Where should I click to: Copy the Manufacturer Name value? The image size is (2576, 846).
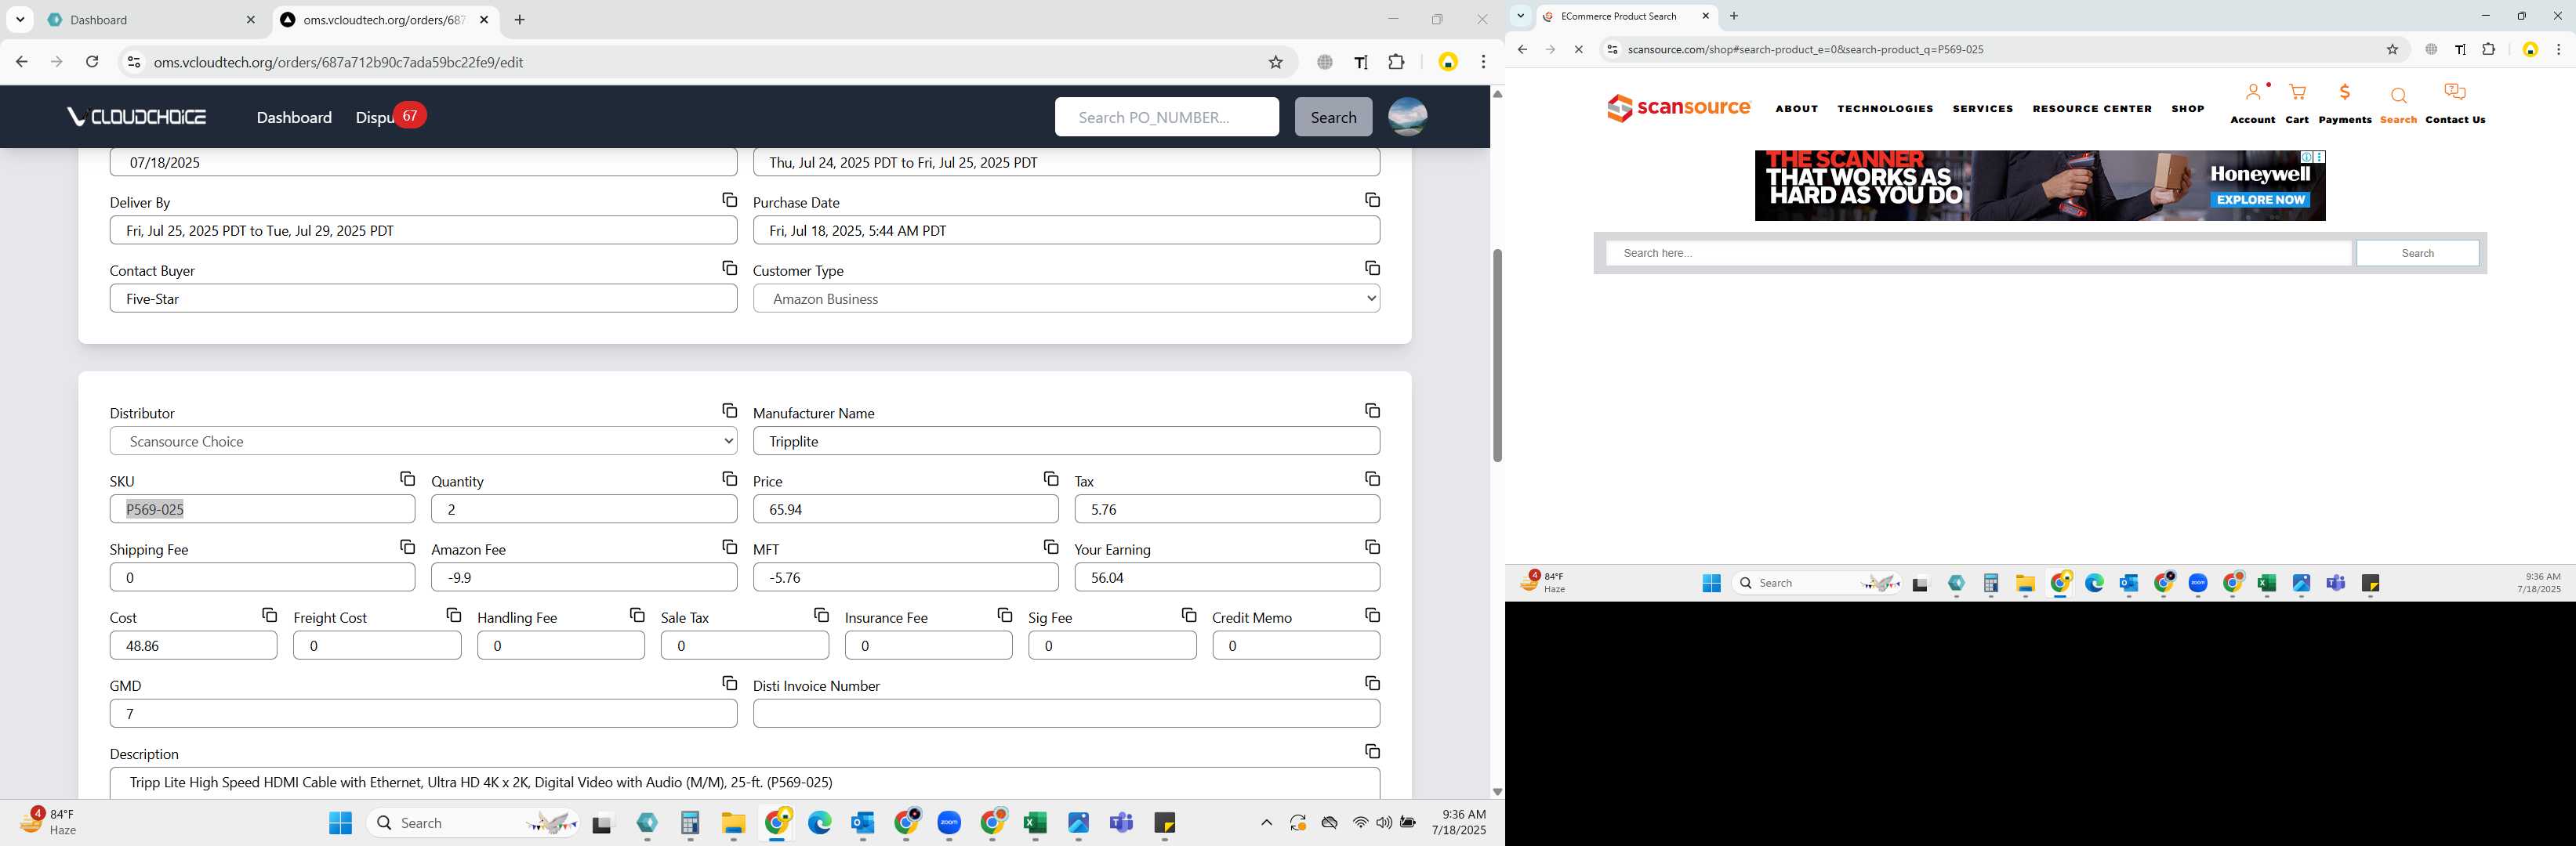click(1372, 410)
